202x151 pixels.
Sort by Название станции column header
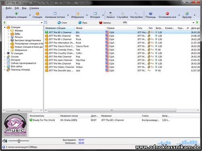click(60, 28)
